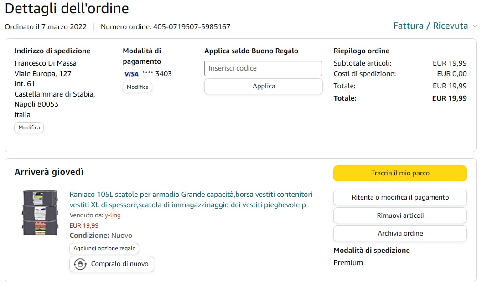Click the circular buy-again arrows icon
The height and width of the screenshot is (292, 482).
point(80,264)
